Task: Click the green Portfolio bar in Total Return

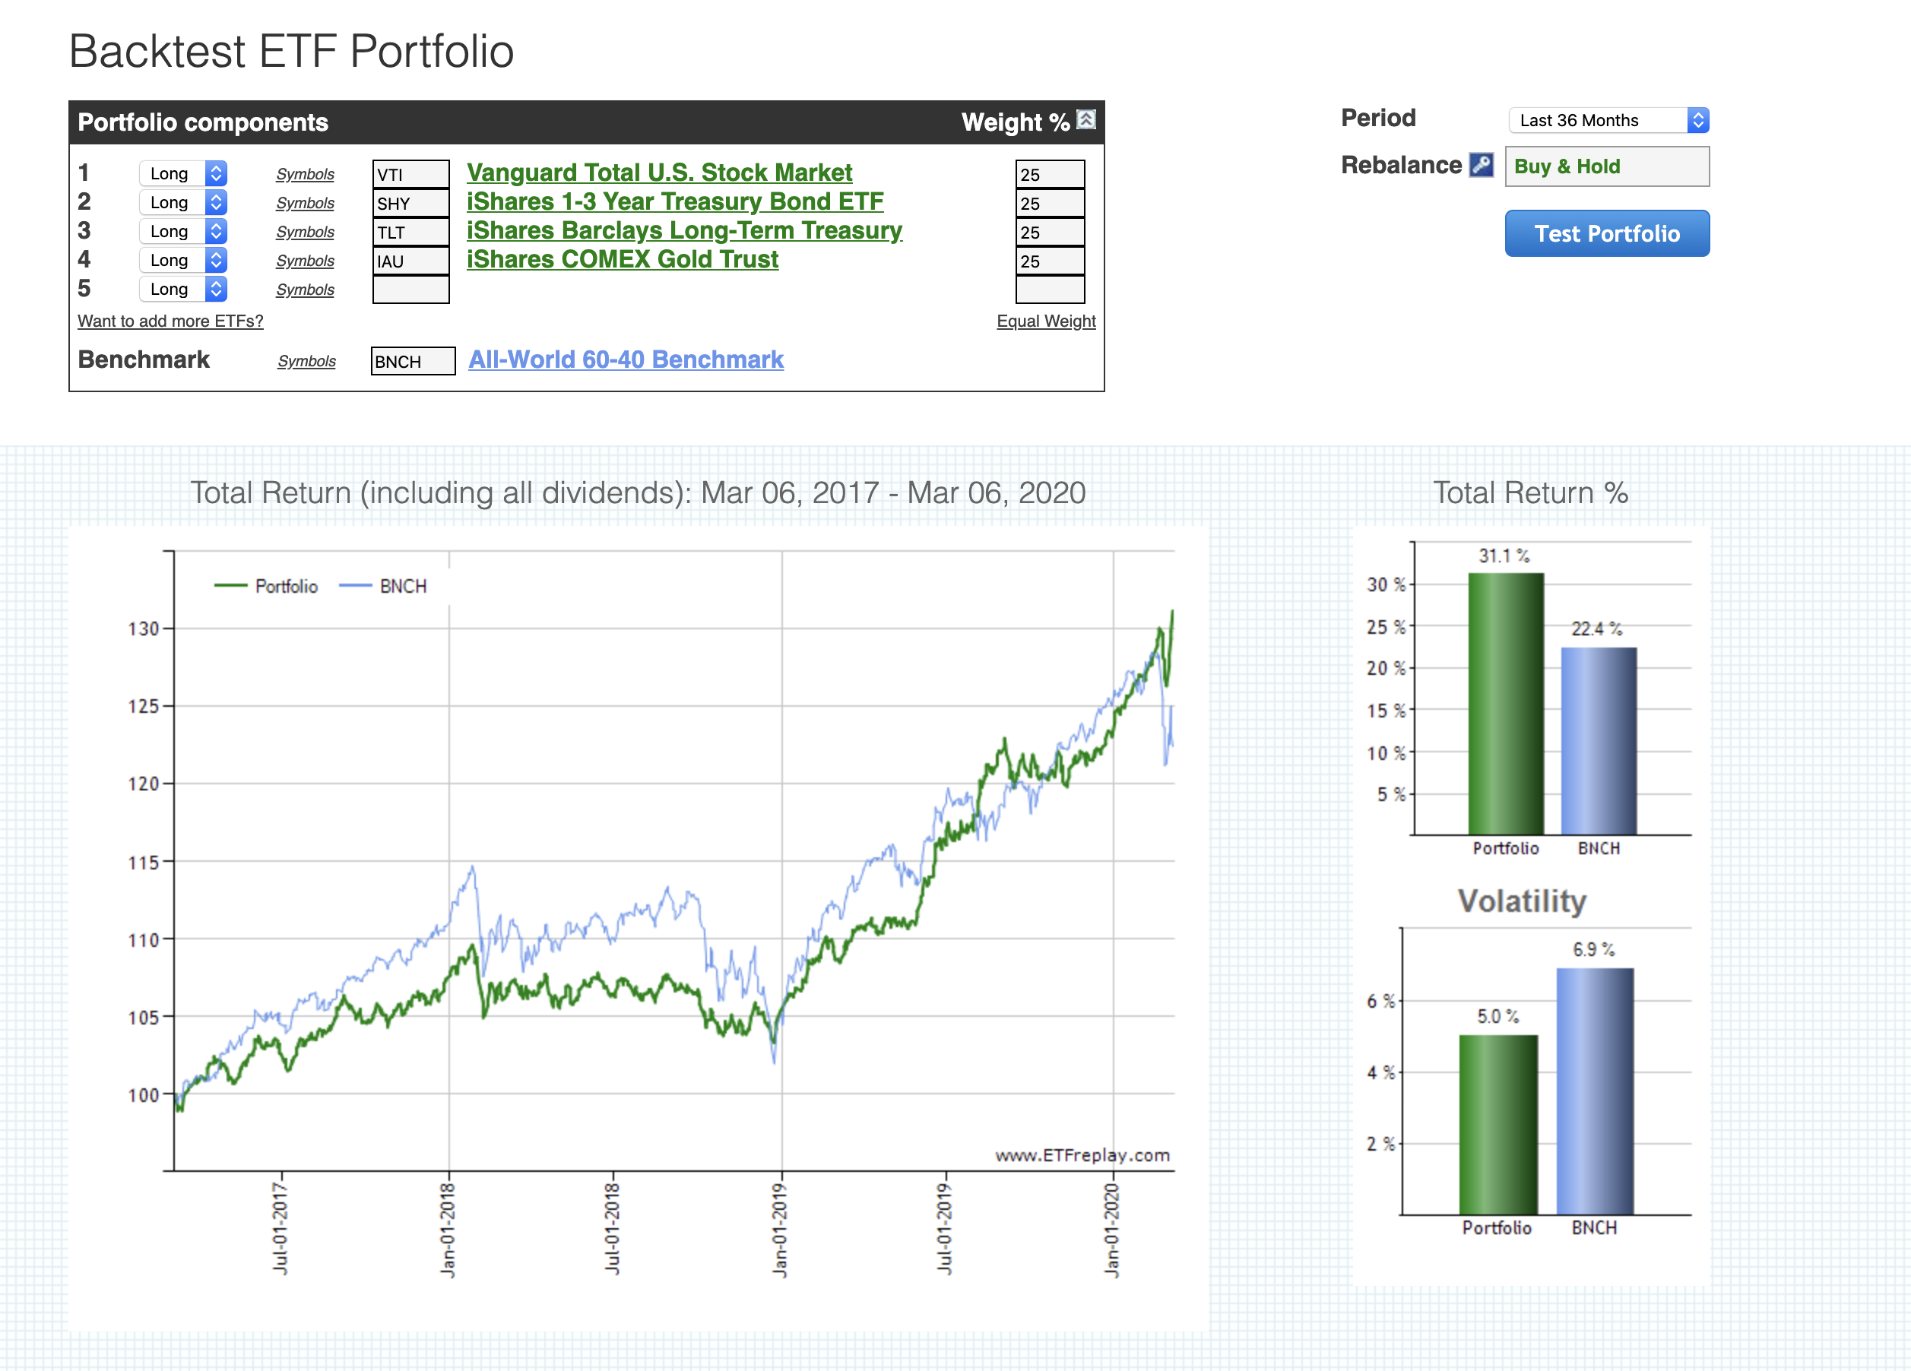Action: click(1506, 704)
